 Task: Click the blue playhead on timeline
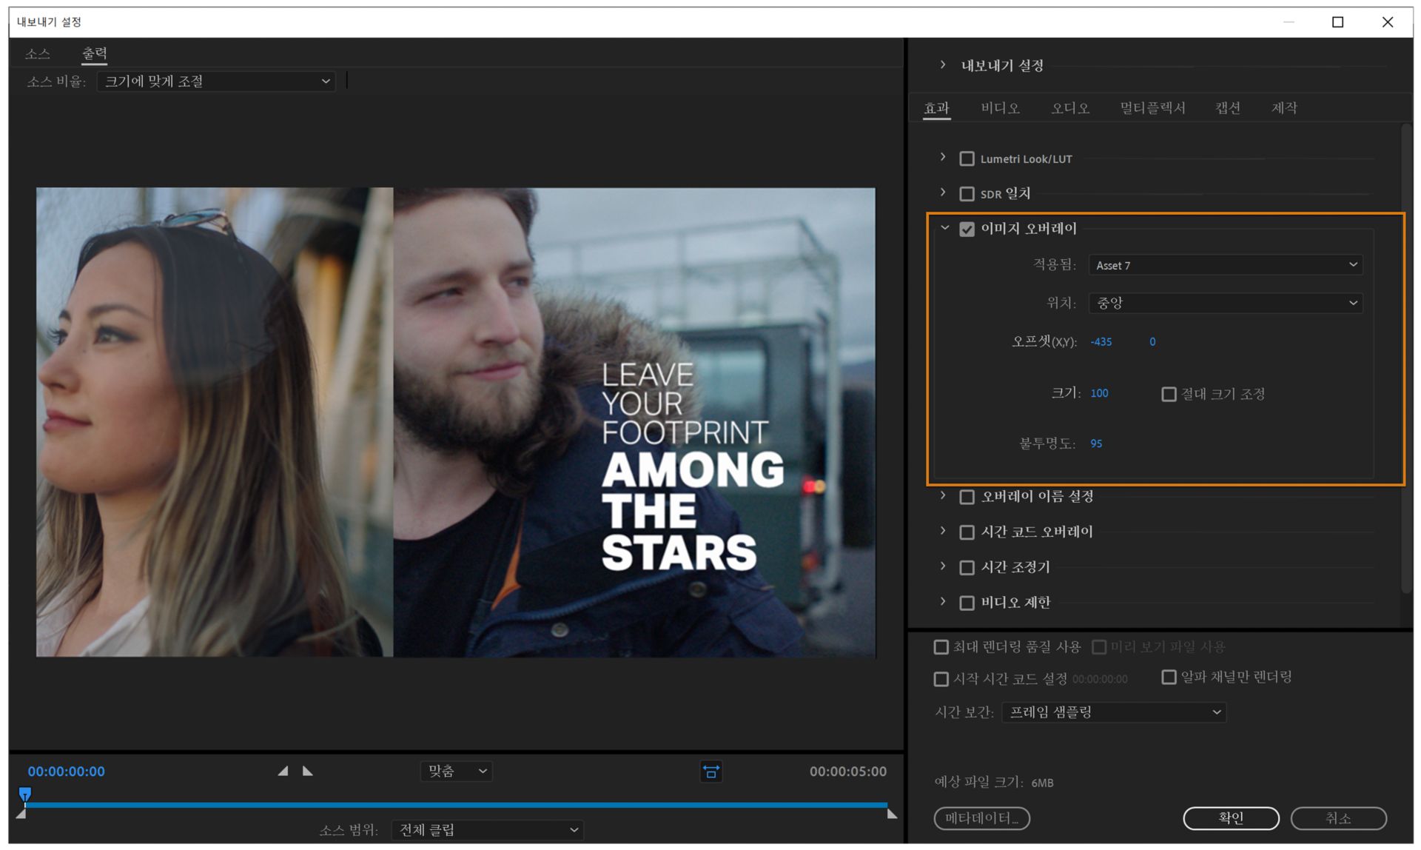tap(25, 794)
